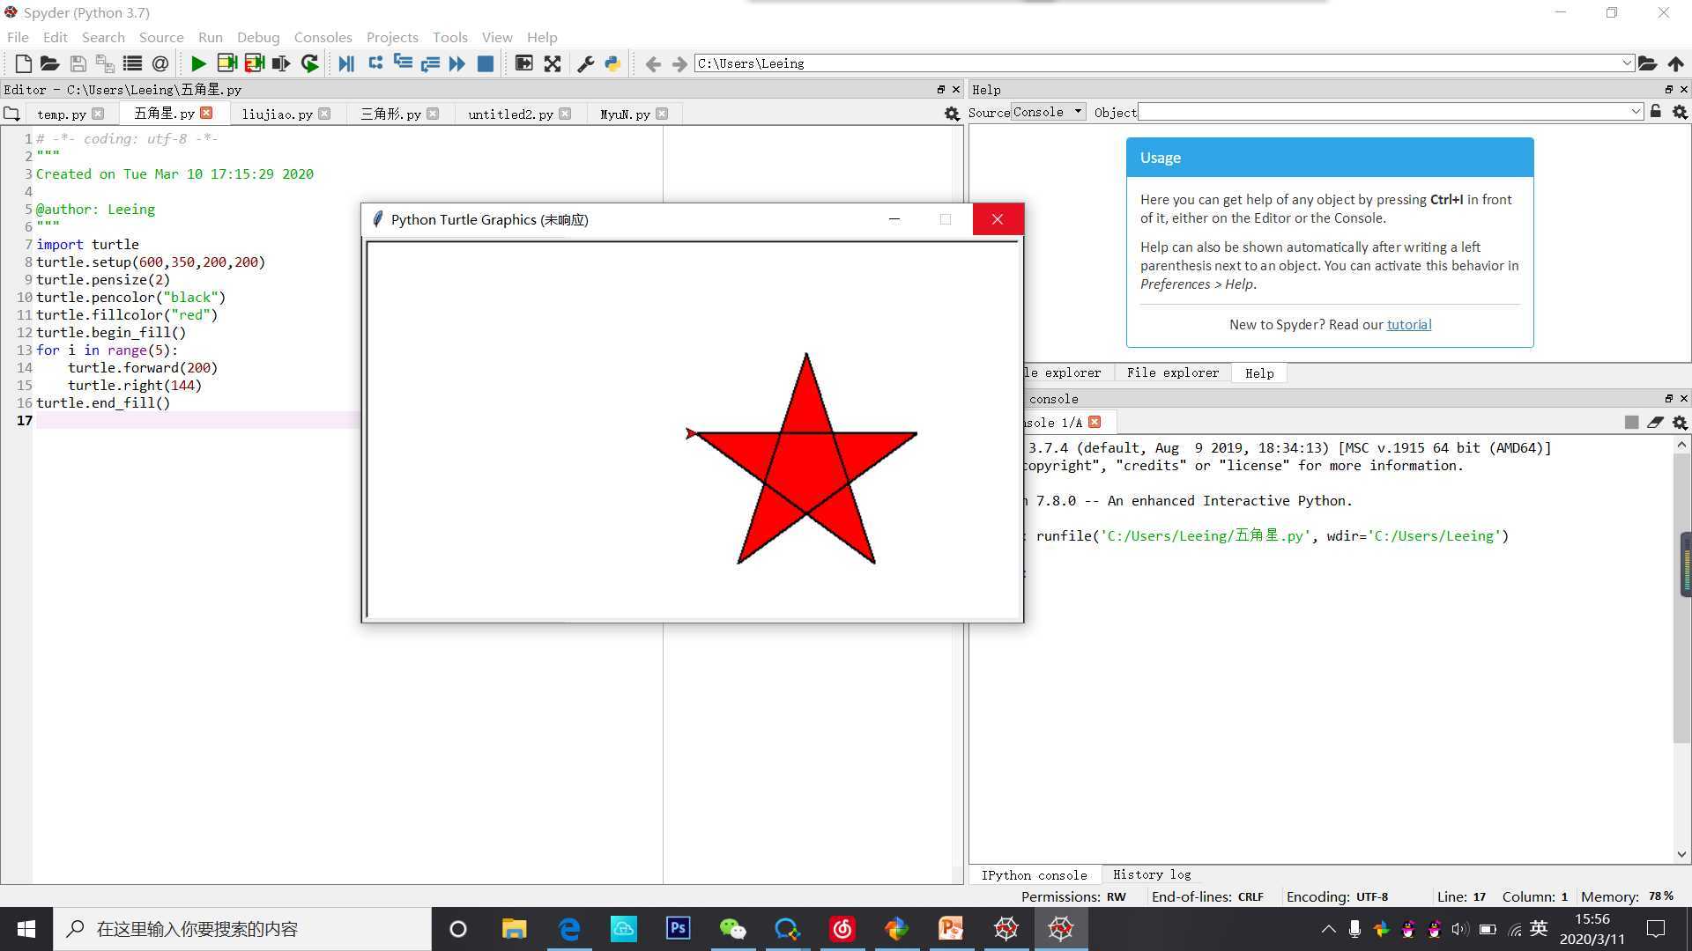
Task: Open the Windows Start menu
Action: 26,929
